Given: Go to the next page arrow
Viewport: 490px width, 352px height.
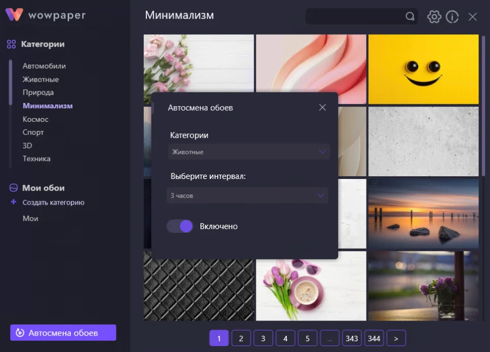Looking at the screenshot, I should (396, 338).
